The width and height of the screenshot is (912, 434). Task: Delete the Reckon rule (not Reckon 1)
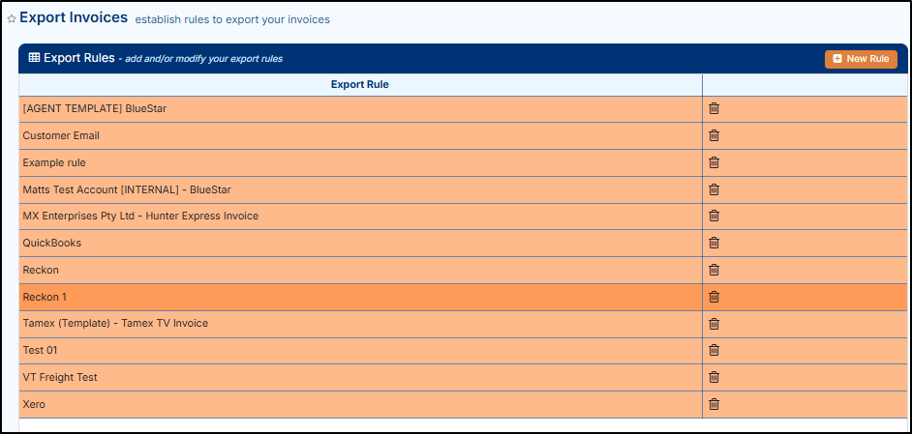coord(714,270)
